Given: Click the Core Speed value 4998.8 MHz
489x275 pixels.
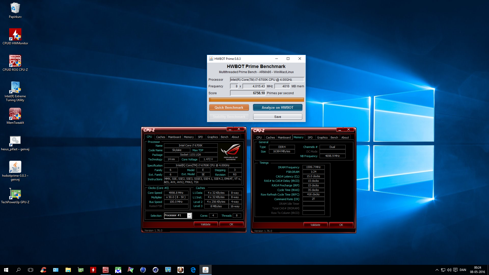Looking at the screenshot, I should (x=176, y=193).
